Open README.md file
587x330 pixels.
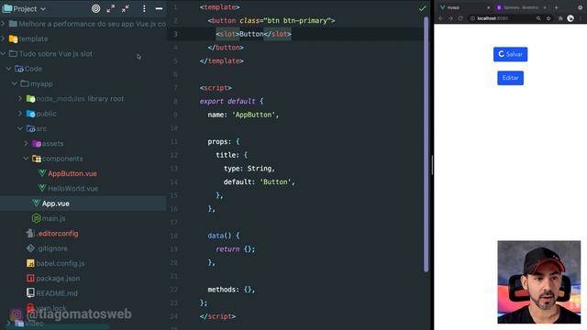[57, 293]
